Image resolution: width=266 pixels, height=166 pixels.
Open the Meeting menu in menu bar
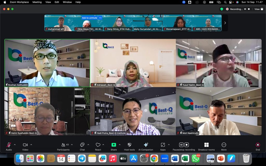[x=37, y=2]
